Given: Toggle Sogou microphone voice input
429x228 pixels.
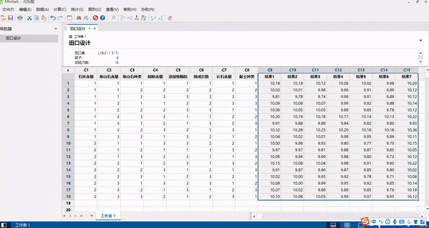Looking at the screenshot, I should (x=394, y=222).
